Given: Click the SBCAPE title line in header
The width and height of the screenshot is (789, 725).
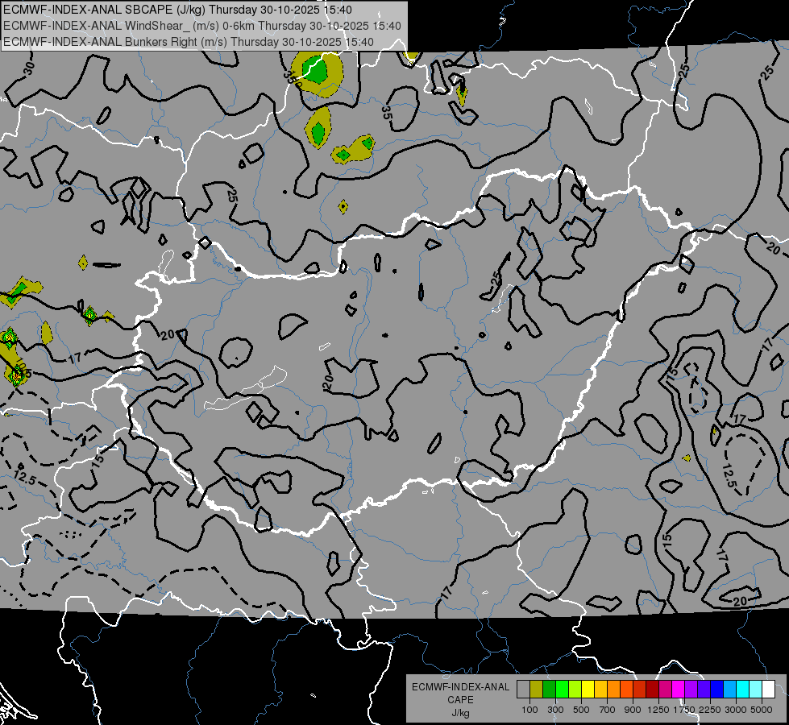Looking at the screenshot, I should (177, 10).
